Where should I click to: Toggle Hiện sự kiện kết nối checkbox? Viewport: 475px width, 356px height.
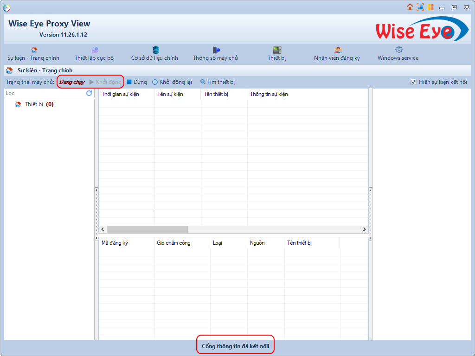click(x=413, y=82)
